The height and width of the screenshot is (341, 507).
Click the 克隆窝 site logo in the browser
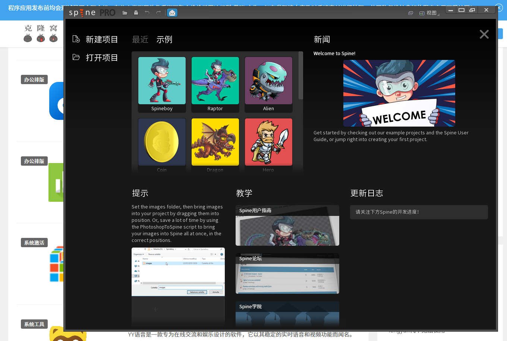click(41, 33)
